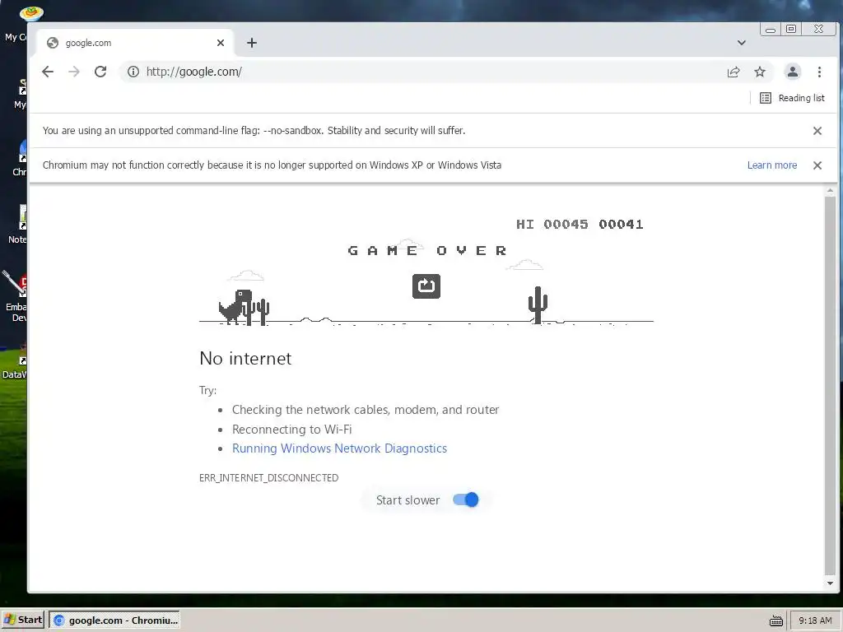
Task: Minimize the Chromium window
Action: 771,30
